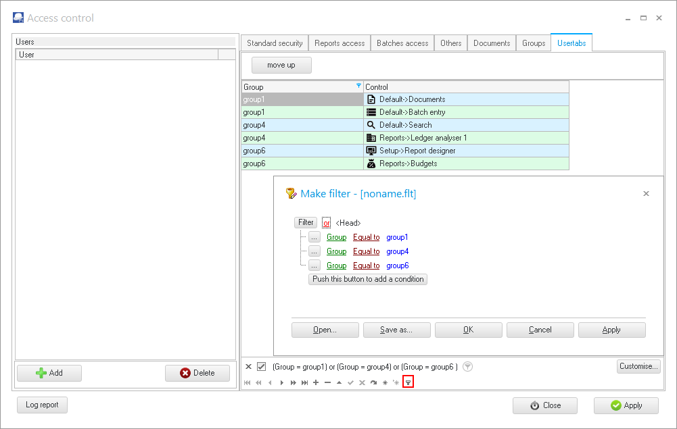
Task: Click the Search magnifier icon in grid
Action: click(x=371, y=125)
